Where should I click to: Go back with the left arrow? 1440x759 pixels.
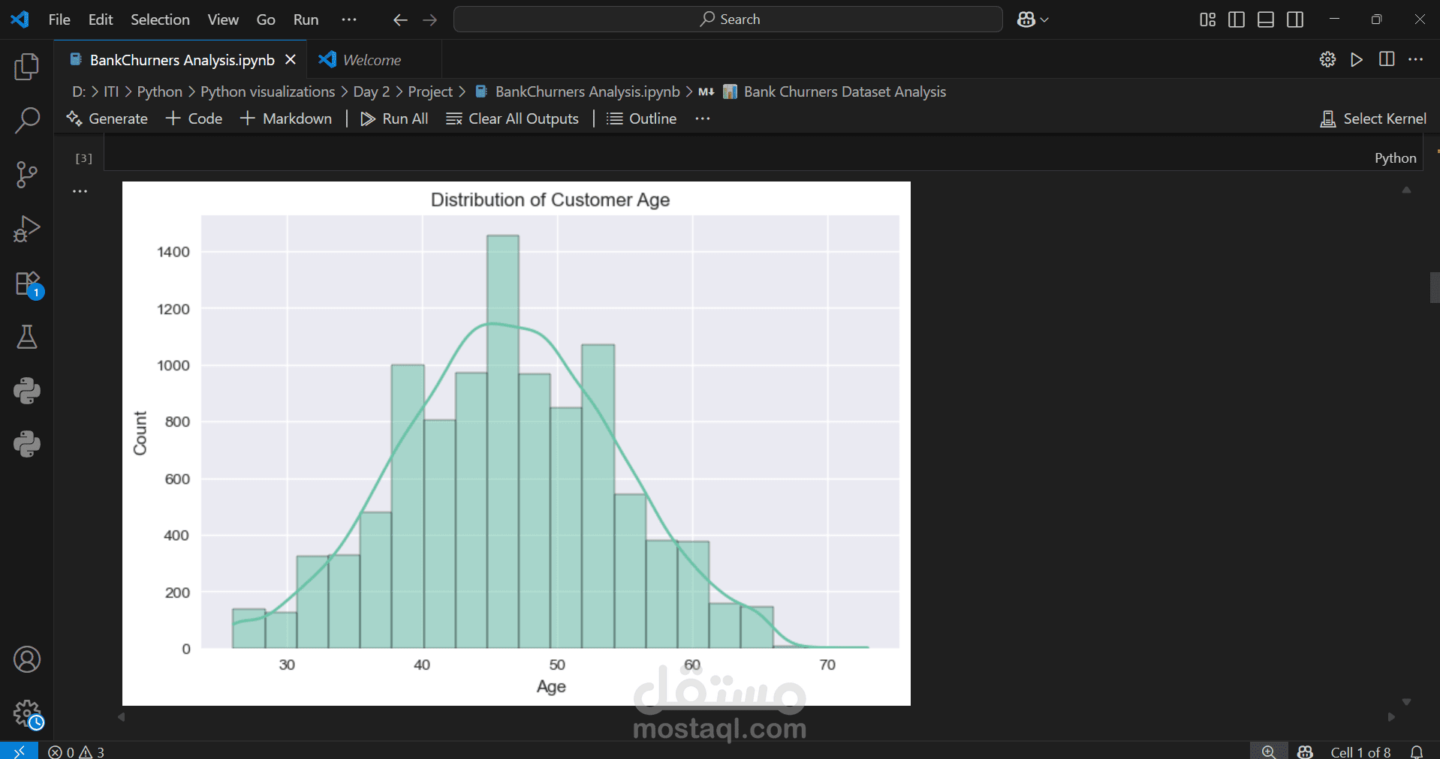pyautogui.click(x=400, y=20)
